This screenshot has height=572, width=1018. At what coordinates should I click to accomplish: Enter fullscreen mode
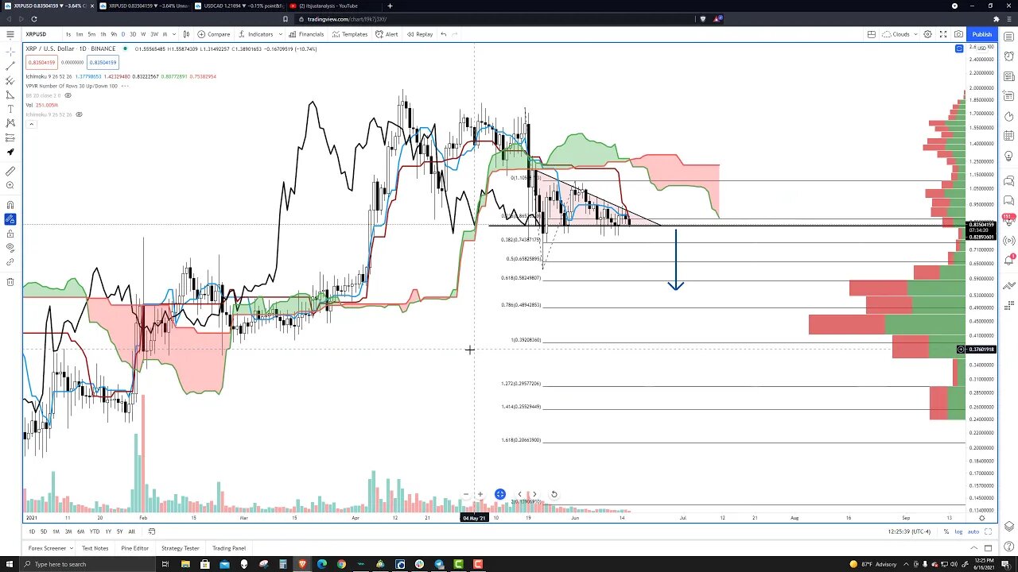[943, 34]
